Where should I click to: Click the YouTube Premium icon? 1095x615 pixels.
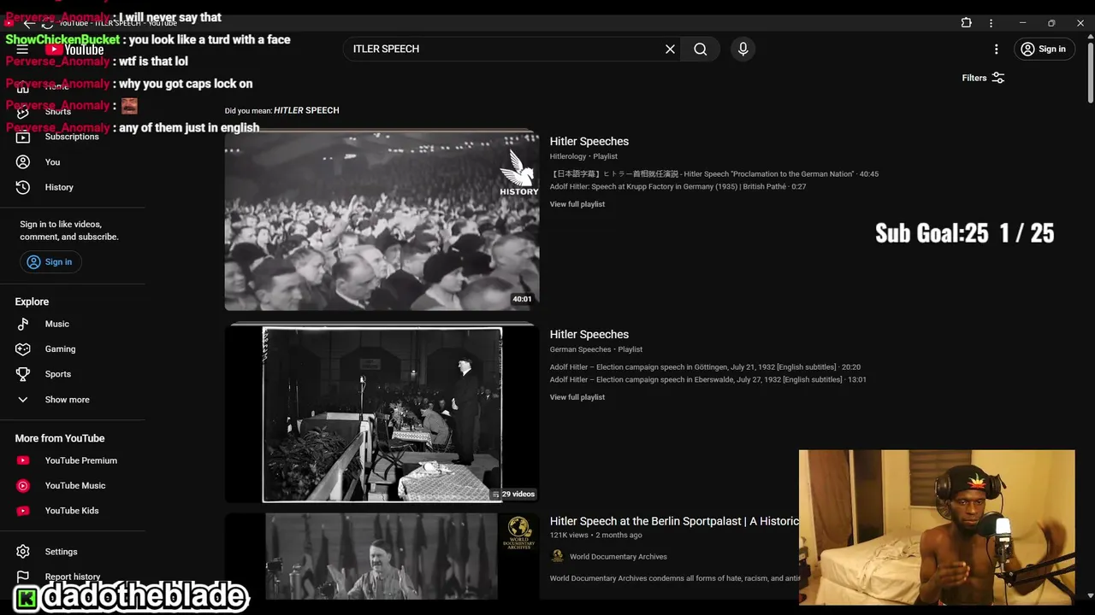pos(23,460)
